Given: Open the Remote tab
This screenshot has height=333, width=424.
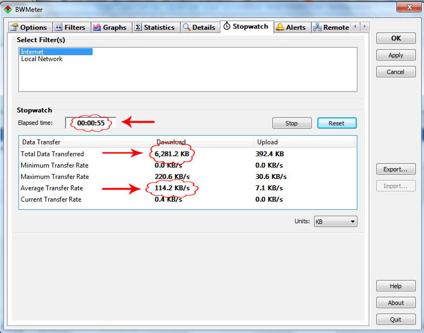Looking at the screenshot, I should click(x=331, y=27).
